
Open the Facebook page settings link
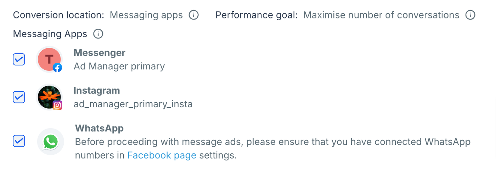point(162,155)
